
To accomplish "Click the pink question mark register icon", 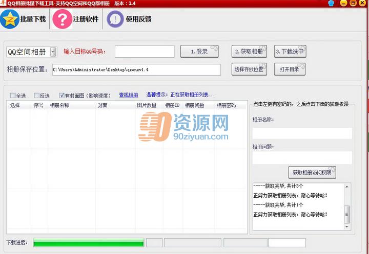I will click(x=62, y=19).
